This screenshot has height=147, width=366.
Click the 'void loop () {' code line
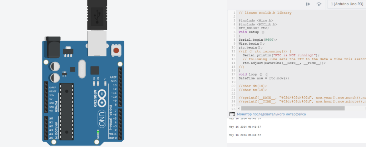(x=253, y=75)
